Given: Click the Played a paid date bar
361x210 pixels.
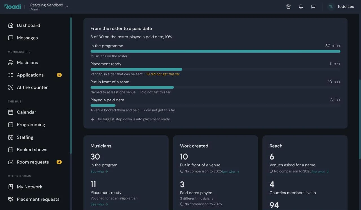Looking at the screenshot, I should [x=215, y=106].
